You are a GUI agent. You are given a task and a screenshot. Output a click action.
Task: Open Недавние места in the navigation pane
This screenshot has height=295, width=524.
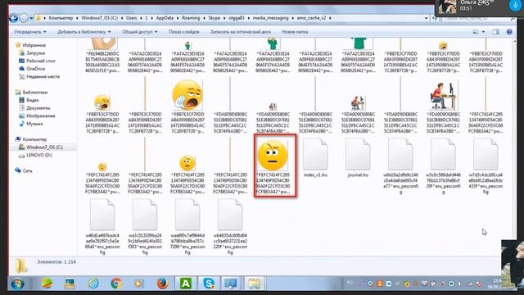pyautogui.click(x=43, y=76)
